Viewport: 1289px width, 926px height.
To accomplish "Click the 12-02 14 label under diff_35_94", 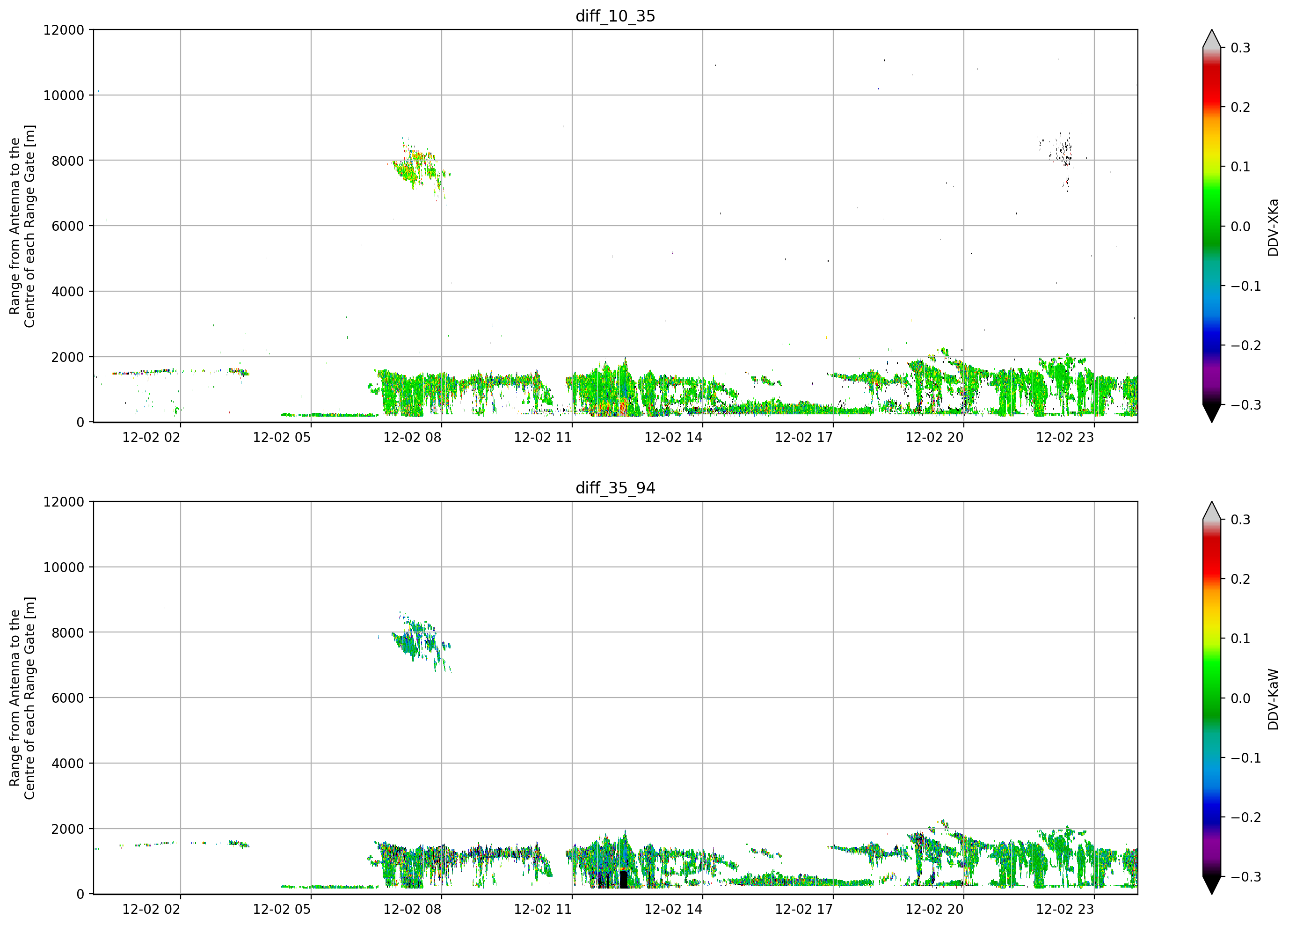I will [x=673, y=910].
